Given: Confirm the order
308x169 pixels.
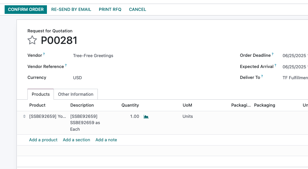Looking at the screenshot, I should point(26,10).
